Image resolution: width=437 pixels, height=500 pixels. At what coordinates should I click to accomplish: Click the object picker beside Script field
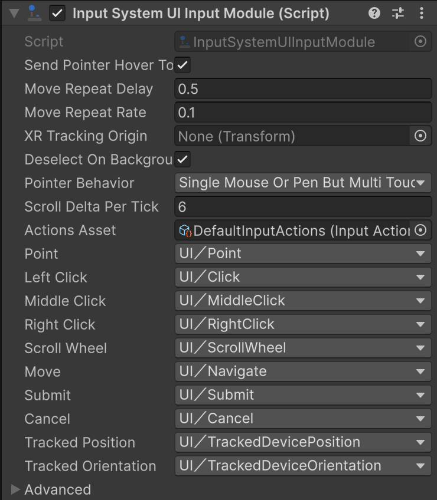coord(420,42)
